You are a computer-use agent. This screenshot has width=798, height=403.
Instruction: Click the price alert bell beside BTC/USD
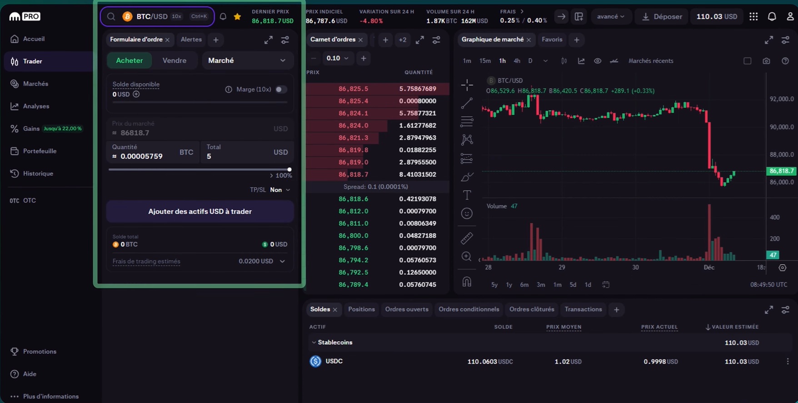coord(223,17)
